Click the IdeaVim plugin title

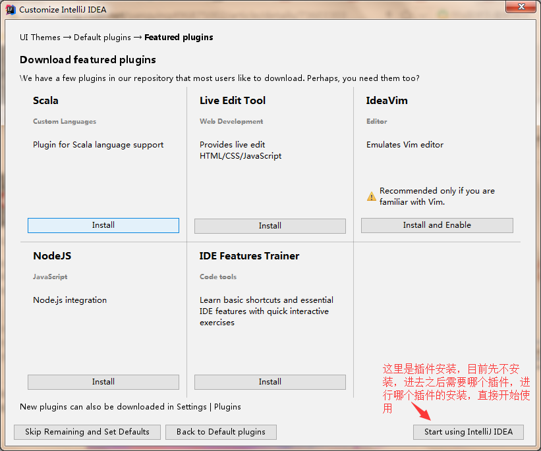tap(387, 100)
